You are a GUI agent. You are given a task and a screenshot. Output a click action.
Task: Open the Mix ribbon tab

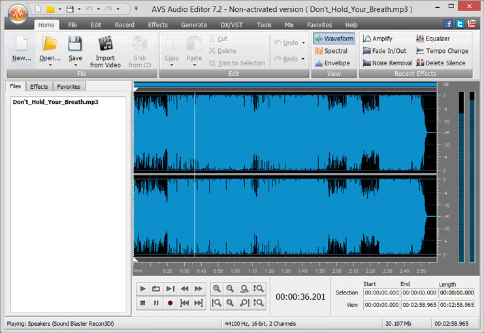(289, 25)
